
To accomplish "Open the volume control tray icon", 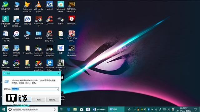I will [152, 109].
